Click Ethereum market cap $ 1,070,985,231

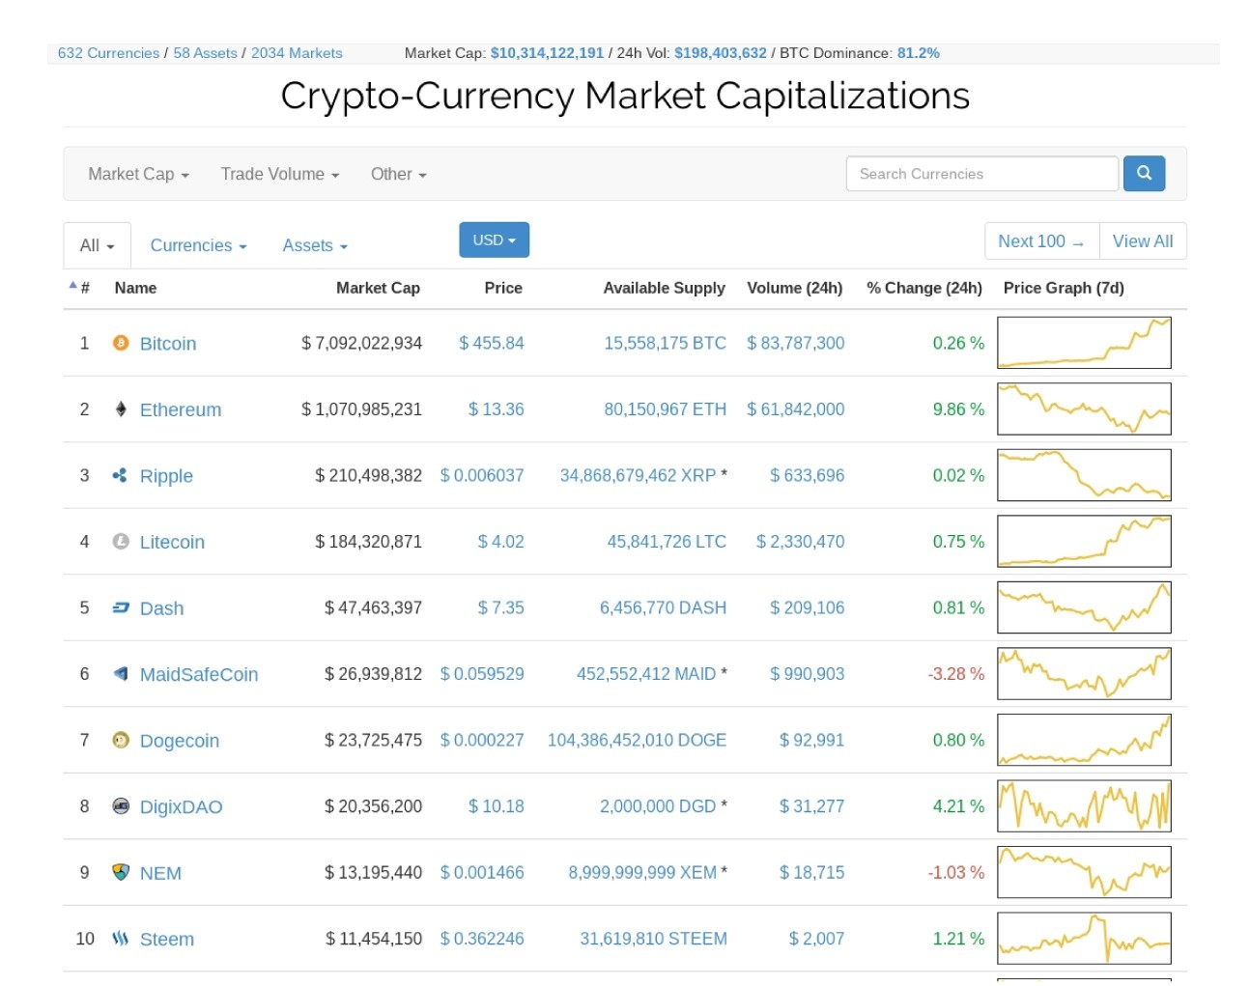pos(362,409)
